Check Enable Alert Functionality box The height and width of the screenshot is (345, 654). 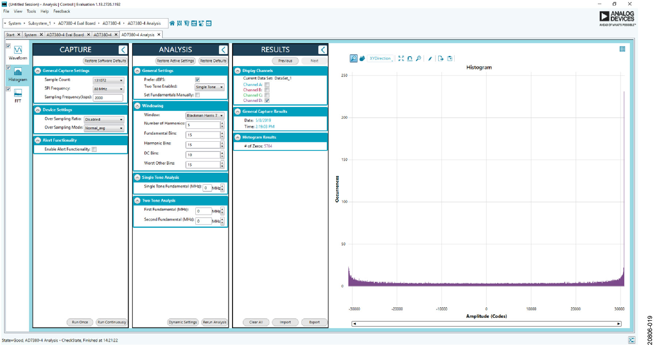coord(94,149)
